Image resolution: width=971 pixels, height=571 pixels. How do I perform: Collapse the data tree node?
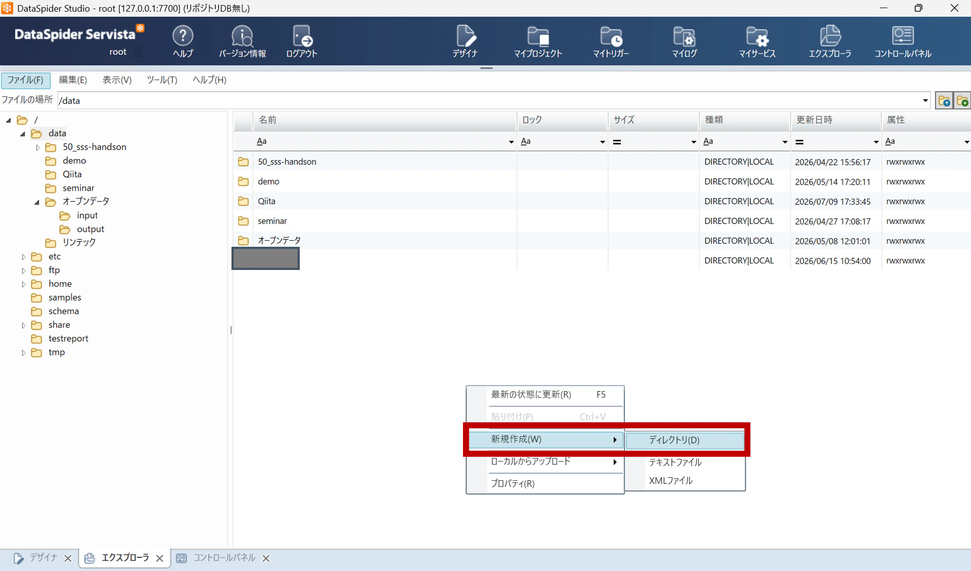coord(23,134)
